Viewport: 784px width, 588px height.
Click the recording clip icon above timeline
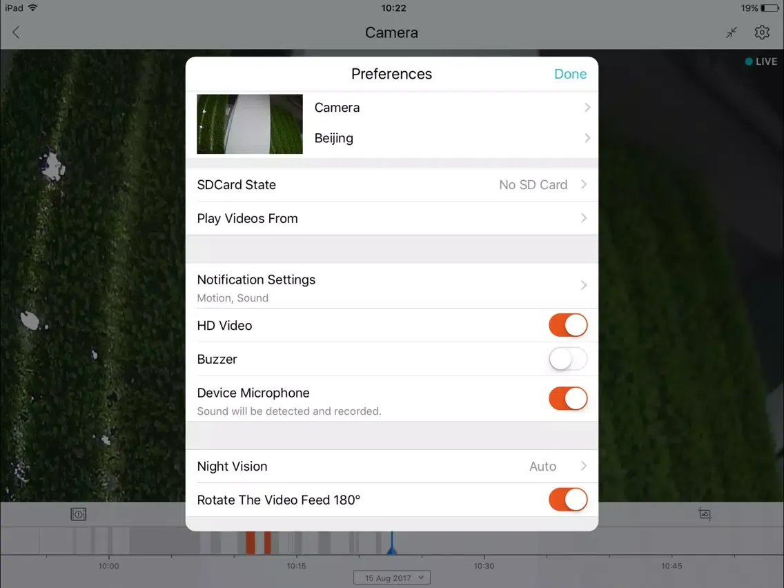(x=79, y=514)
